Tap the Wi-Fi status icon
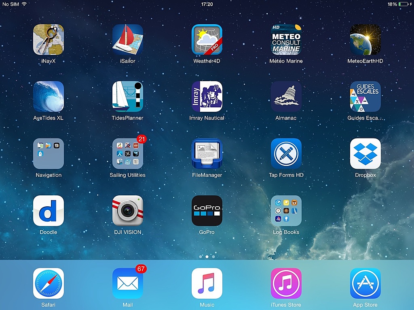 pos(24,4)
